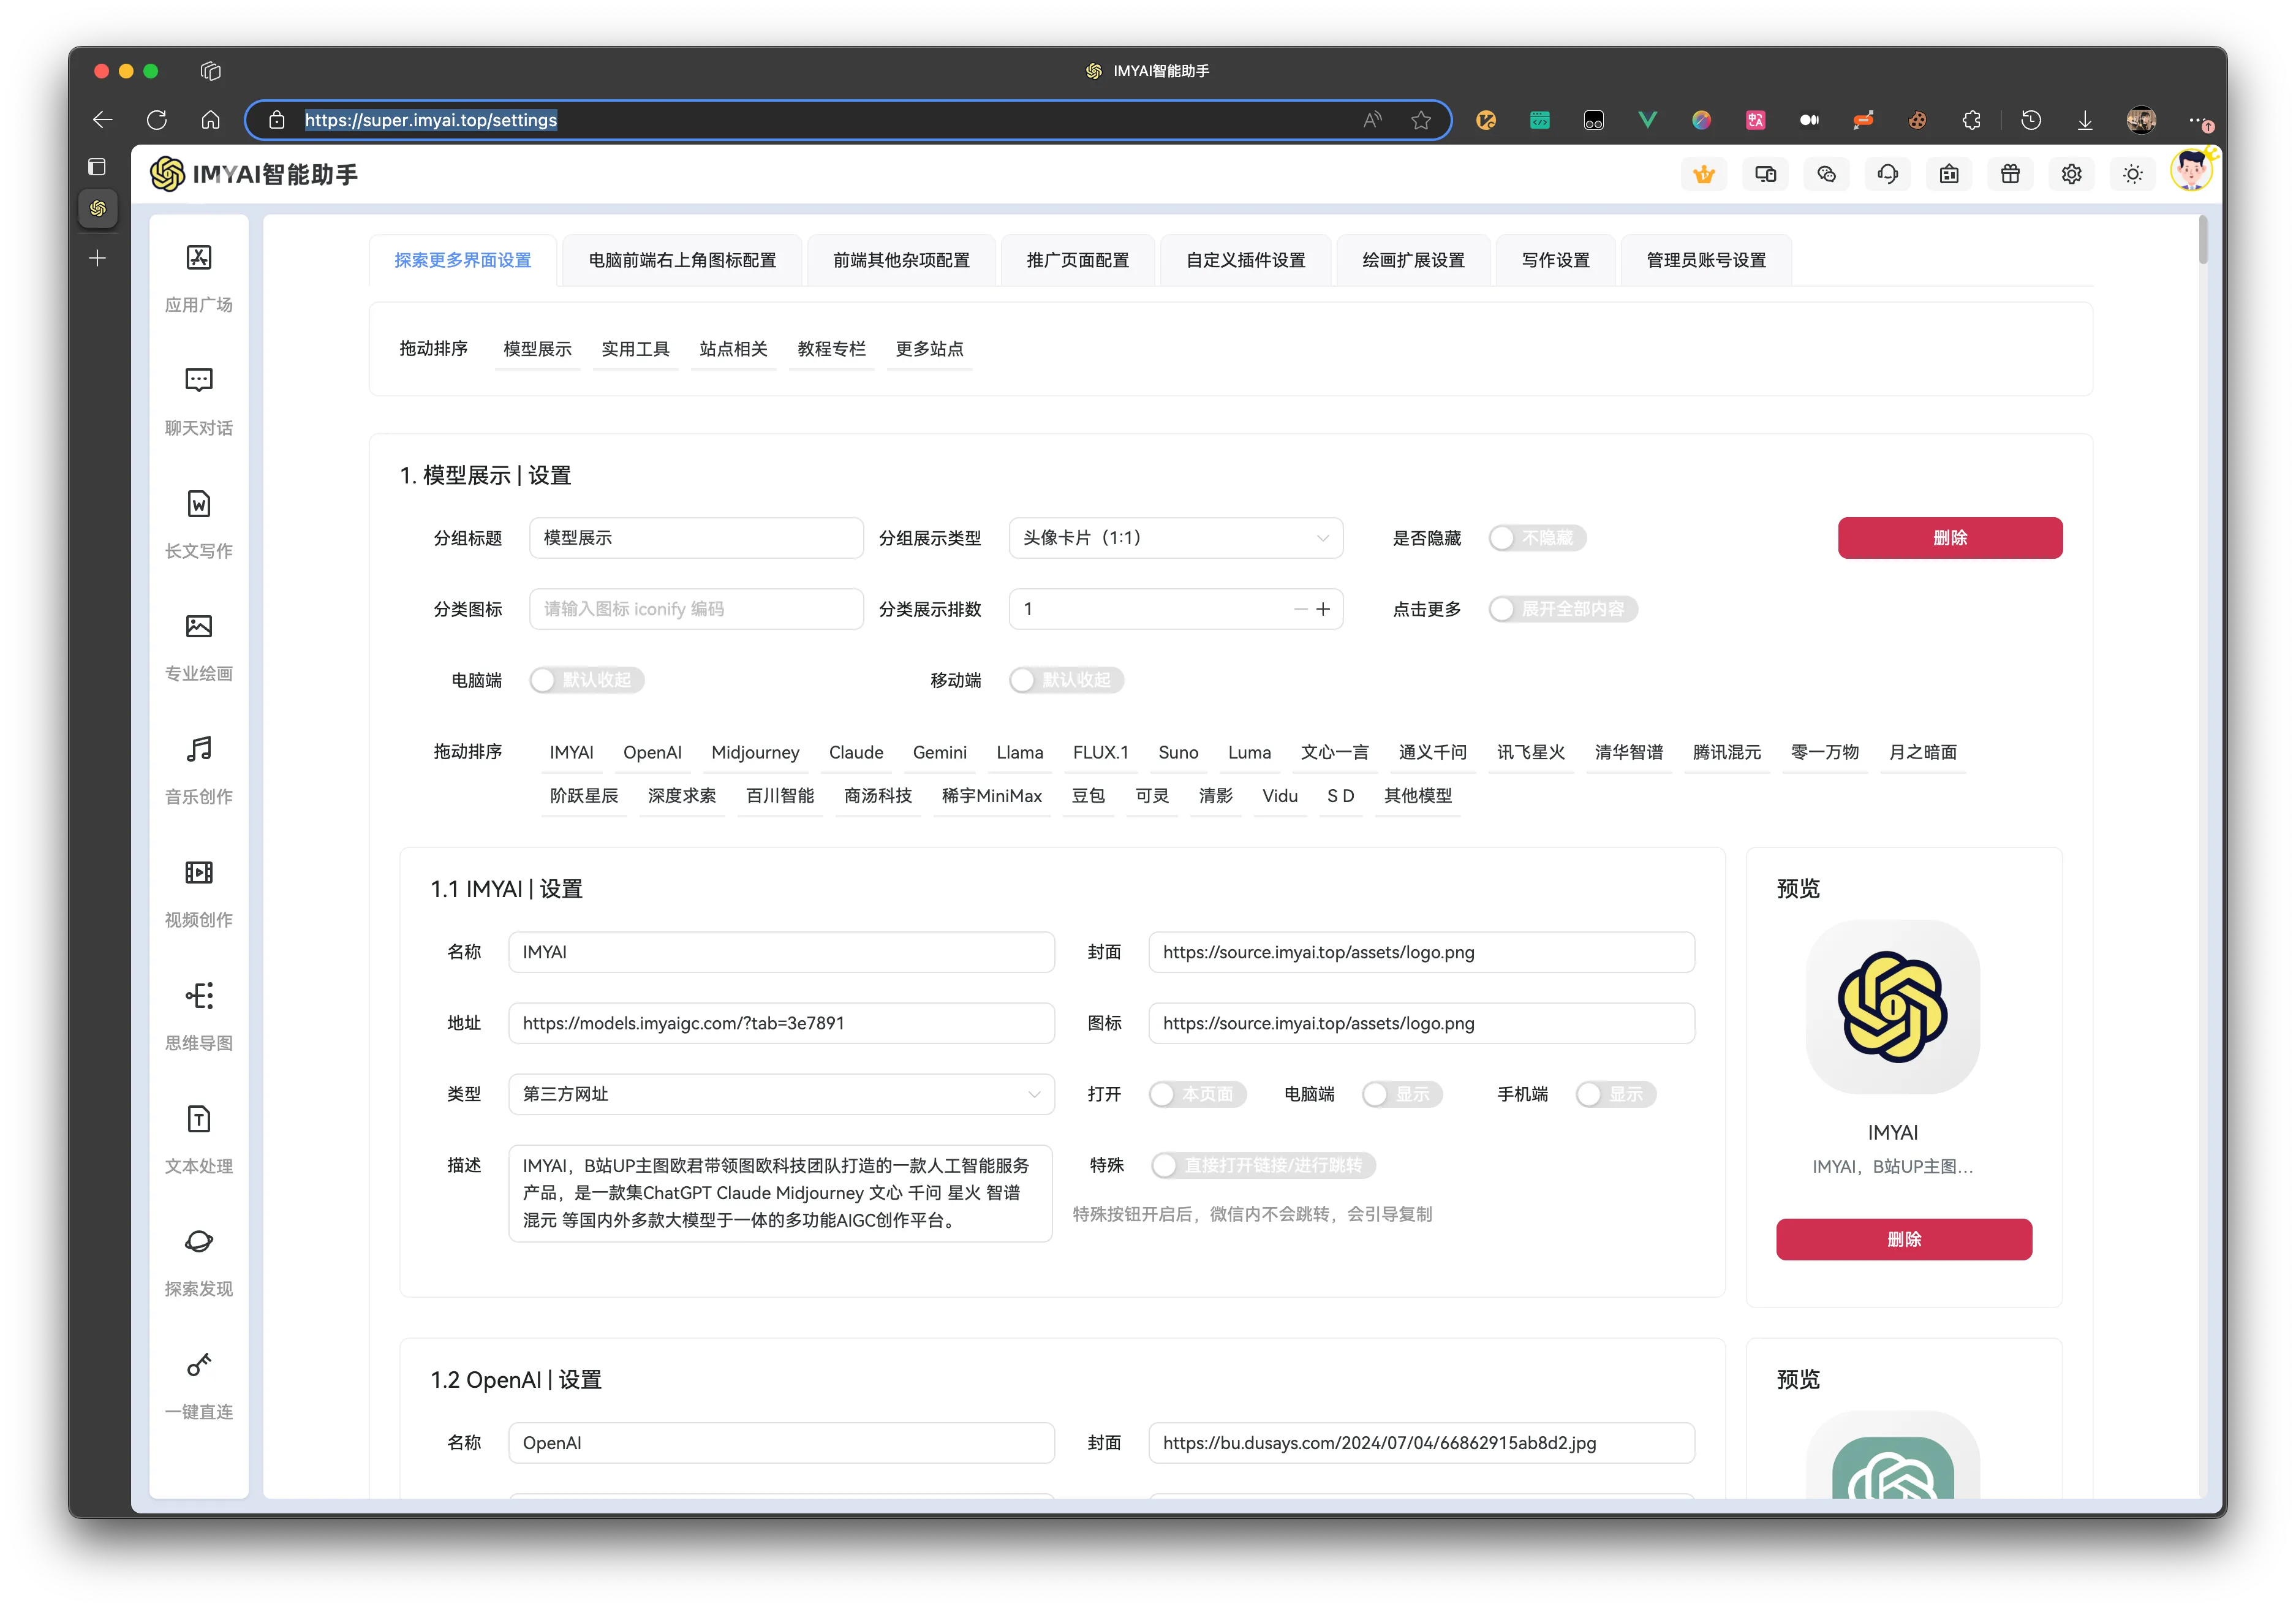Switch to 推广页面配置 tab
The width and height of the screenshot is (2296, 1609).
1077,260
